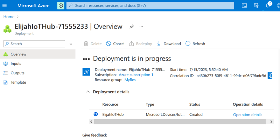Image resolution: width=280 pixels, height=139 pixels.
Task: Go to the Home breadcrumb
Action: point(9,17)
